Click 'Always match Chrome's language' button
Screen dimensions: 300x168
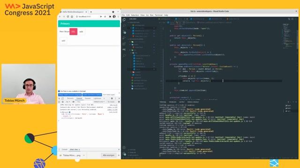(70, 95)
